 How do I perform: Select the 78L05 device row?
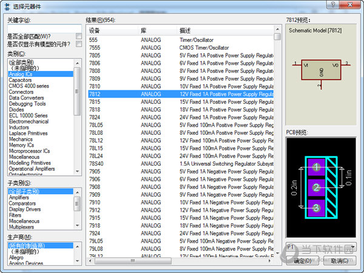click(x=181, y=125)
